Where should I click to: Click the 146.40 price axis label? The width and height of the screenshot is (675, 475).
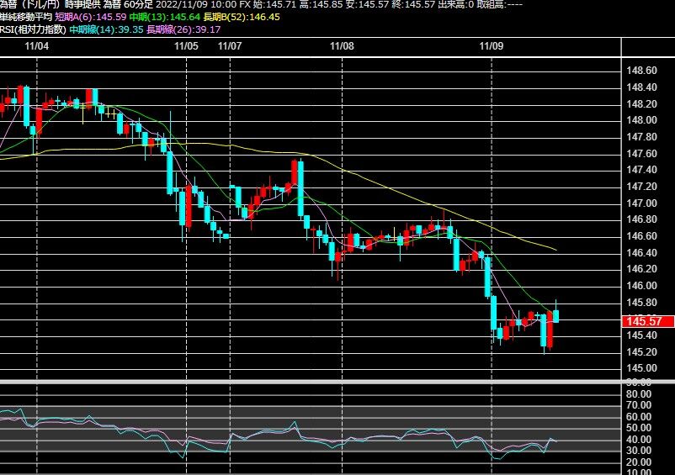(x=641, y=253)
